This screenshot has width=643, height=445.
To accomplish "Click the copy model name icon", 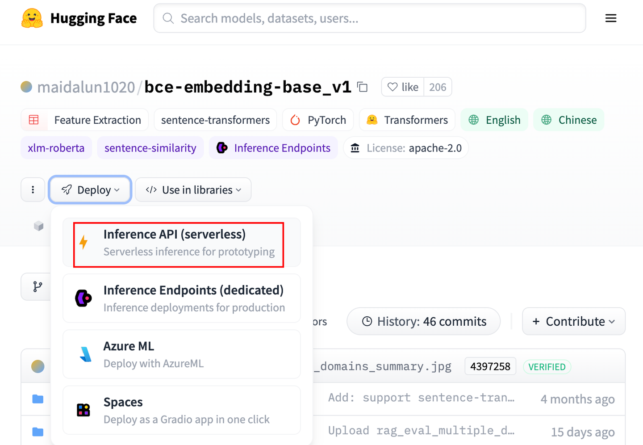I will (x=362, y=87).
